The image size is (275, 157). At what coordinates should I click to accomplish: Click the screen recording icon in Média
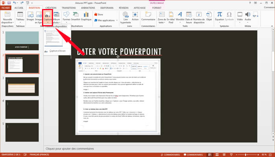click(255, 15)
